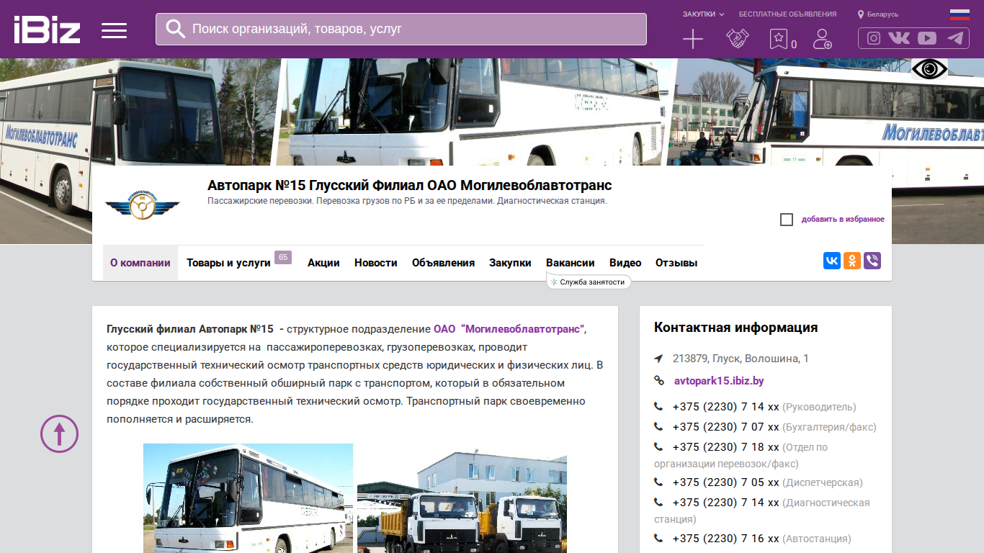Select the Закупки company tab
Screen dimensions: 984x553
coord(510,263)
